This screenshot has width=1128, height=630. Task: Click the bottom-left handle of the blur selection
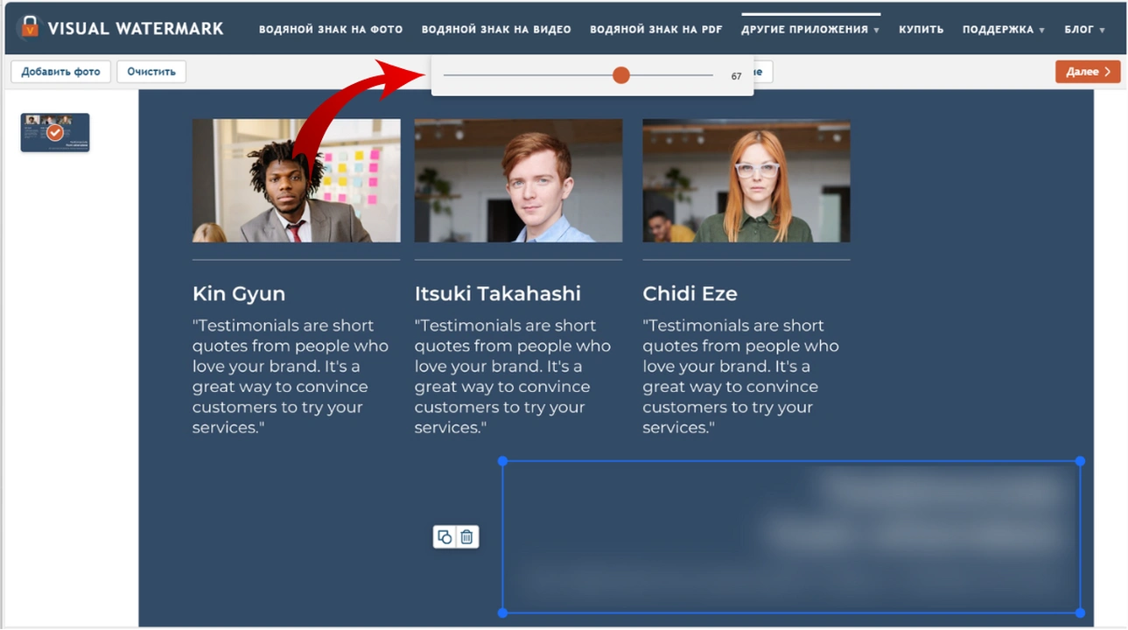point(503,612)
